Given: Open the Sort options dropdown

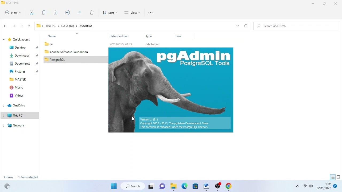Looking at the screenshot, I should coord(109,13).
